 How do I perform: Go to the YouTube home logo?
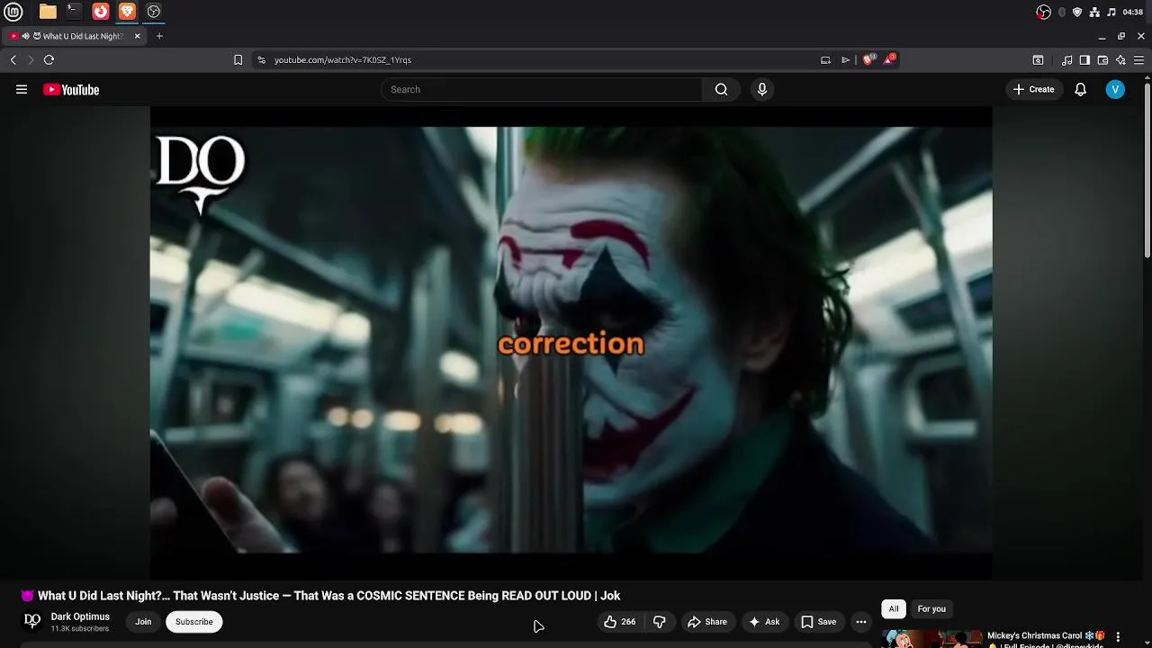point(71,89)
